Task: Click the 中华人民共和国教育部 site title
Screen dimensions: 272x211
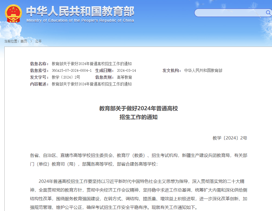Action: (80, 11)
